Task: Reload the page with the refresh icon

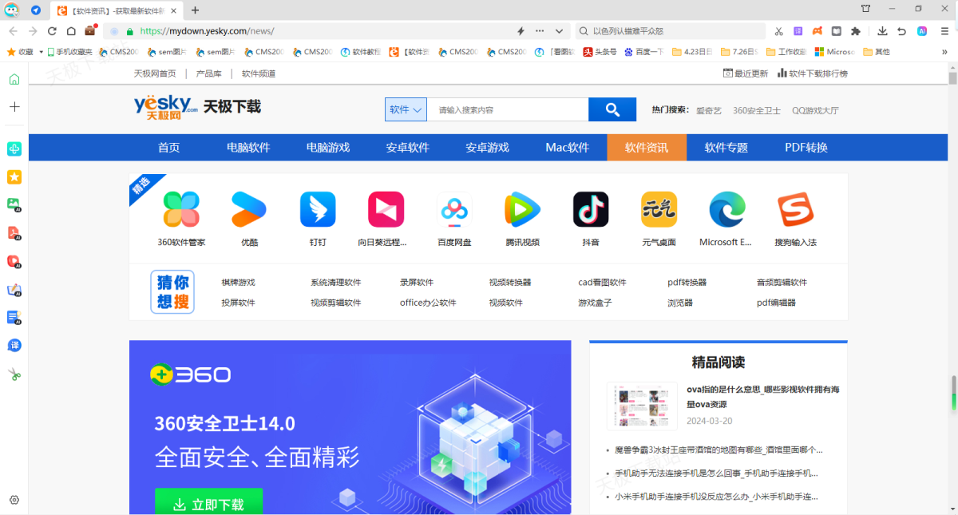Action: click(x=52, y=31)
